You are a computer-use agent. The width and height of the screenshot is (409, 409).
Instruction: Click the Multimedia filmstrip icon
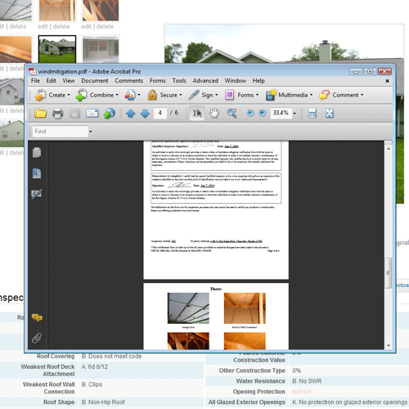click(x=271, y=95)
